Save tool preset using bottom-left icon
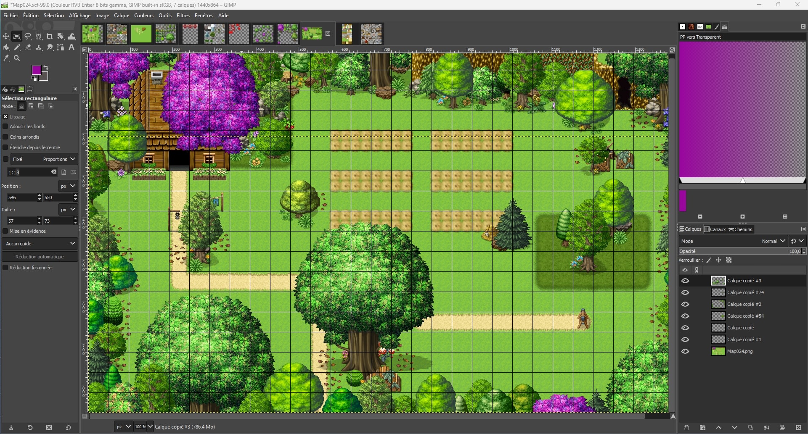This screenshot has width=808, height=434. [11, 428]
